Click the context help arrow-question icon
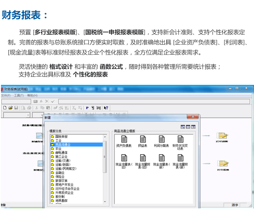254x217 pixels. [x=106, y=108]
